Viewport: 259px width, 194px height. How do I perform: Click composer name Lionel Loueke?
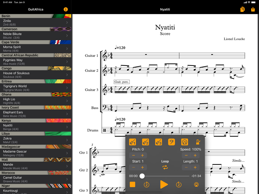point(234,39)
